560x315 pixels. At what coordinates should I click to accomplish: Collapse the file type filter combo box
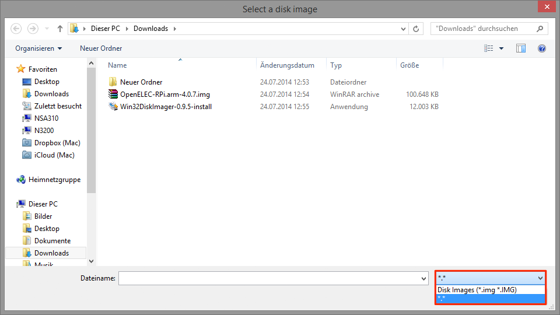(x=491, y=278)
